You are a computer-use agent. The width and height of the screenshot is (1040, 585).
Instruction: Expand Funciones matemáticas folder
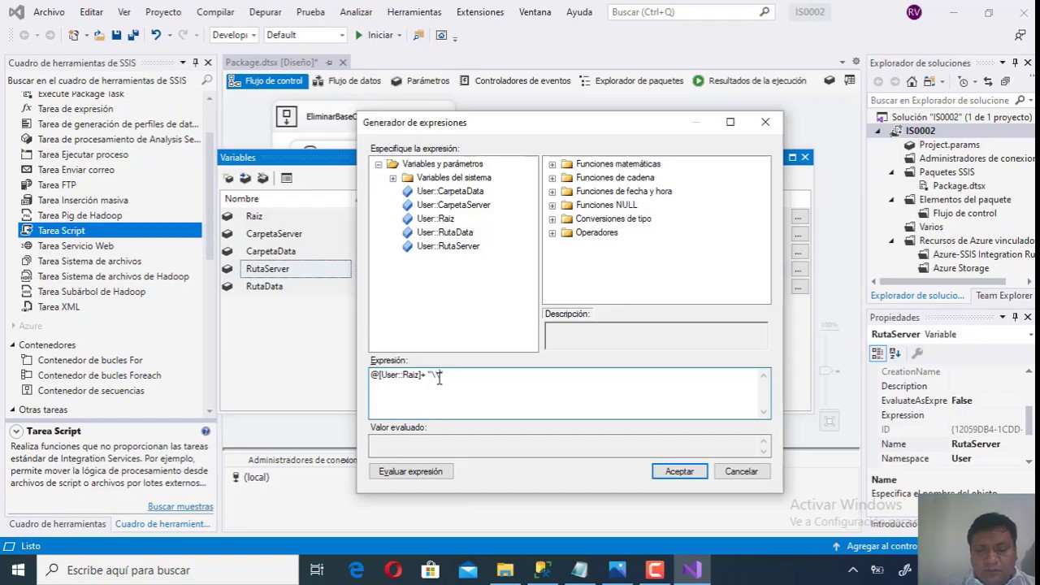pos(552,164)
